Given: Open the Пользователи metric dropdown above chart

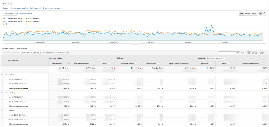Looking at the screenshot, I should (10, 13).
